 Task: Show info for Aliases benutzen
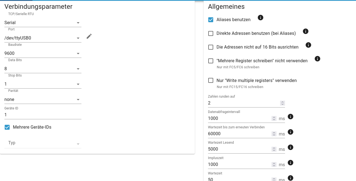pos(261,18)
